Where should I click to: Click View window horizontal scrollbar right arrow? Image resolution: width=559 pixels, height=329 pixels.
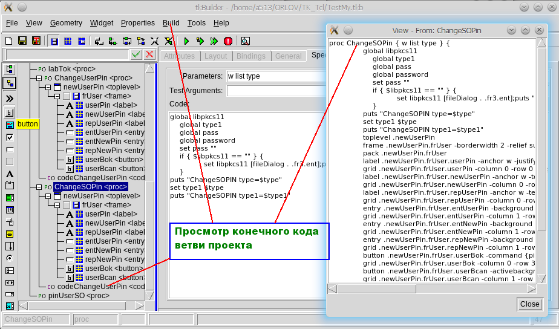532,288
